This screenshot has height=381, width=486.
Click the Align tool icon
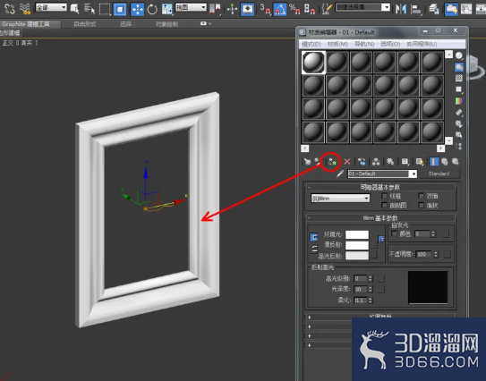tap(416, 9)
